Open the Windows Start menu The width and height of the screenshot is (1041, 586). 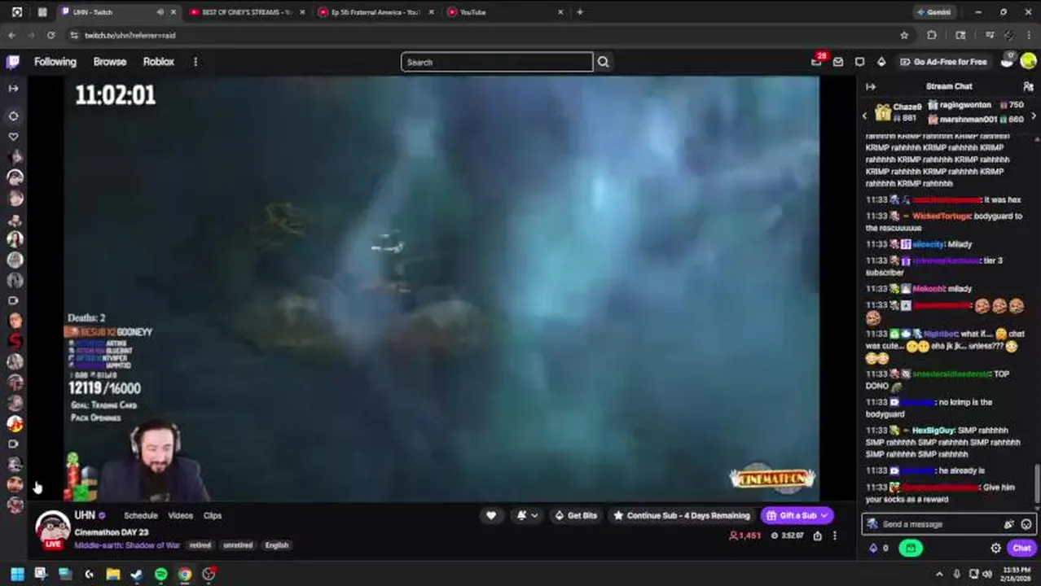tap(17, 574)
